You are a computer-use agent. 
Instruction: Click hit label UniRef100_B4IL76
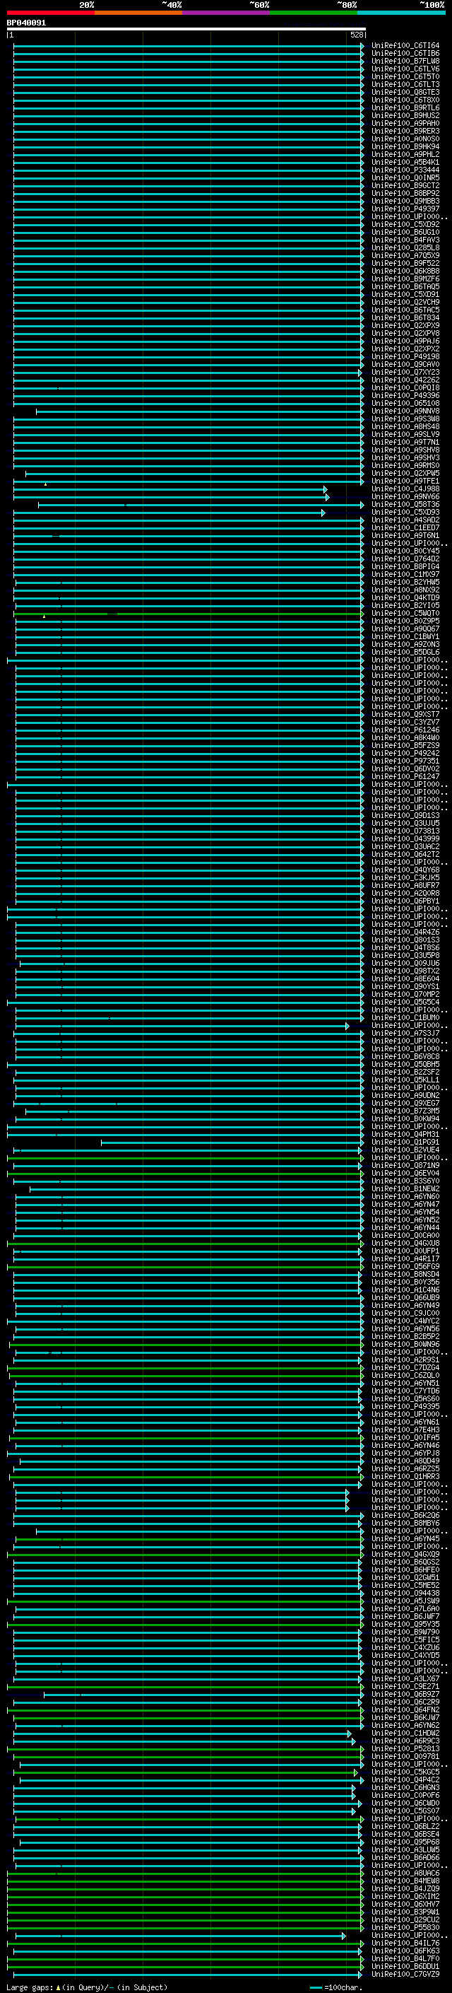click(x=405, y=1943)
